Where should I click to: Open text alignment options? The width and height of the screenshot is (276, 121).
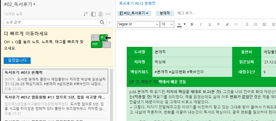pyautogui.click(x=273, y=24)
